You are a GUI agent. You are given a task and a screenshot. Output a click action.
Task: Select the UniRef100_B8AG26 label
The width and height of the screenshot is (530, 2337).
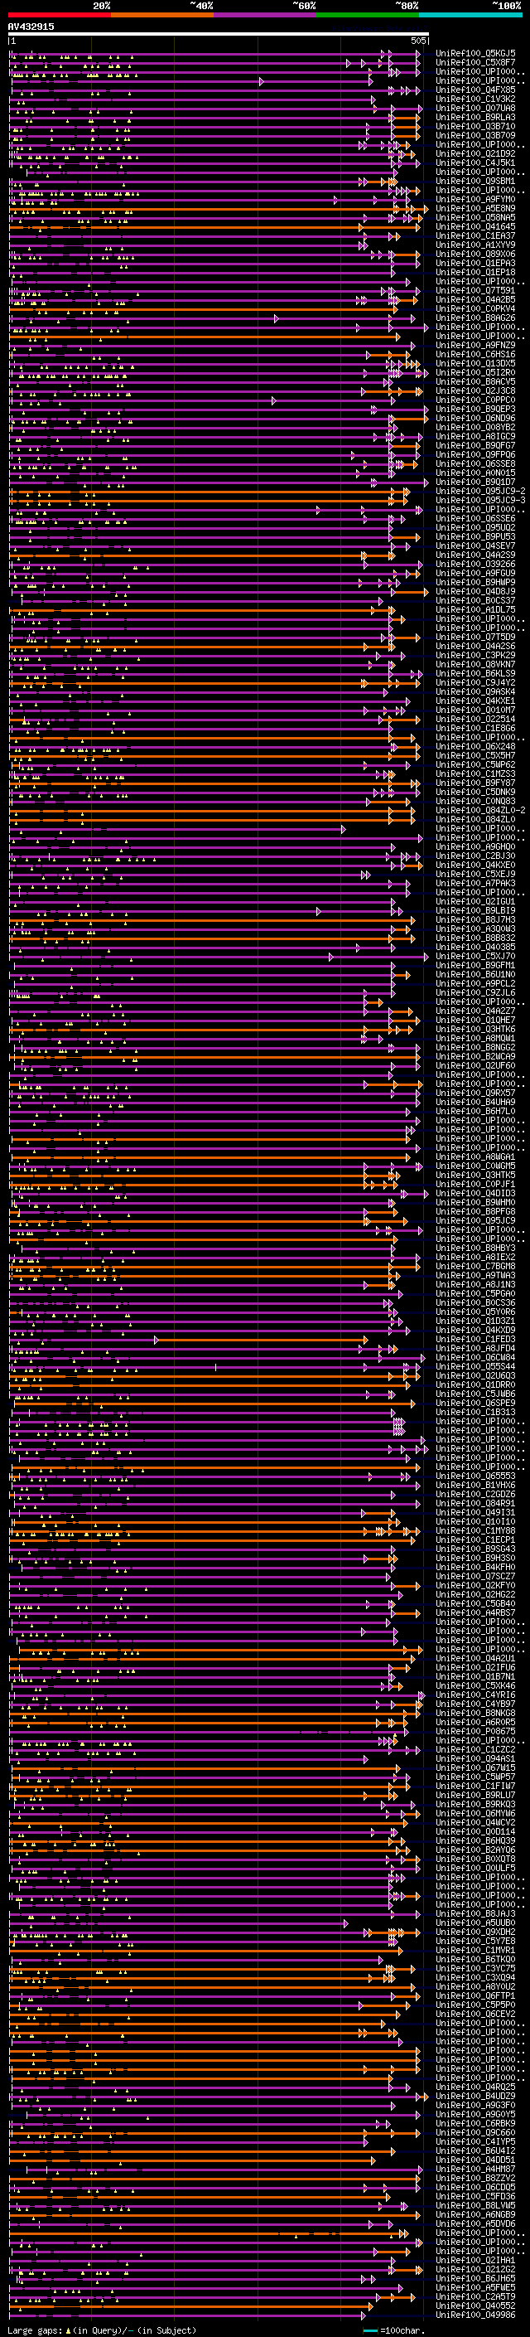point(475,318)
